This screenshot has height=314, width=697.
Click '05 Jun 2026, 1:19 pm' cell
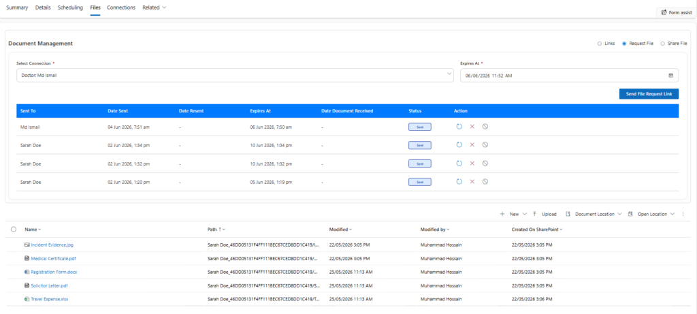271,181
